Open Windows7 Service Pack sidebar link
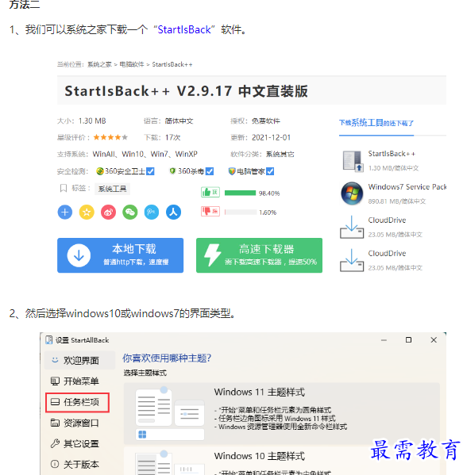Screen dimensions: 467x475 click(x=407, y=187)
